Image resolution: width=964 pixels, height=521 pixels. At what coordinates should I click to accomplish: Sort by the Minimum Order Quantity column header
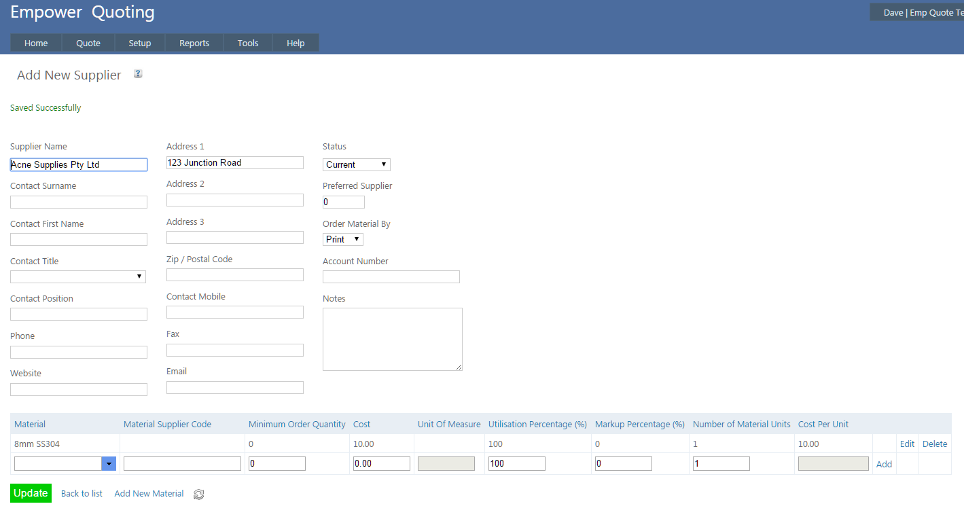[297, 424]
